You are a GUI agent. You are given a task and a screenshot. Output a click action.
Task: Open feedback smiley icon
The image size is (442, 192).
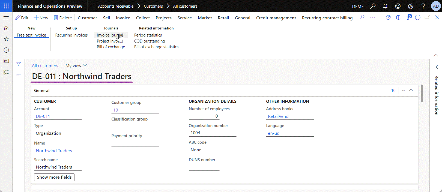tap(398, 6)
